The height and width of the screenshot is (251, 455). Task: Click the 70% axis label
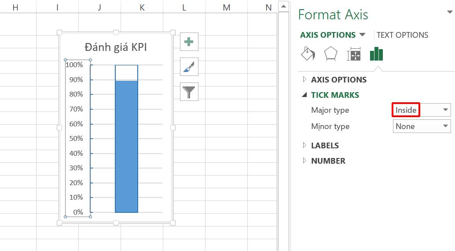pos(76,109)
